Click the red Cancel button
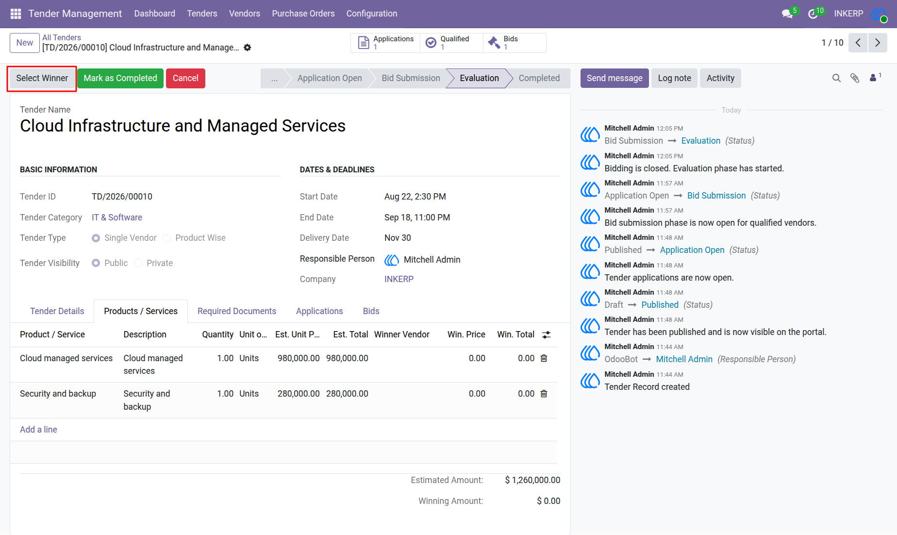The height and width of the screenshot is (535, 897). coord(185,78)
